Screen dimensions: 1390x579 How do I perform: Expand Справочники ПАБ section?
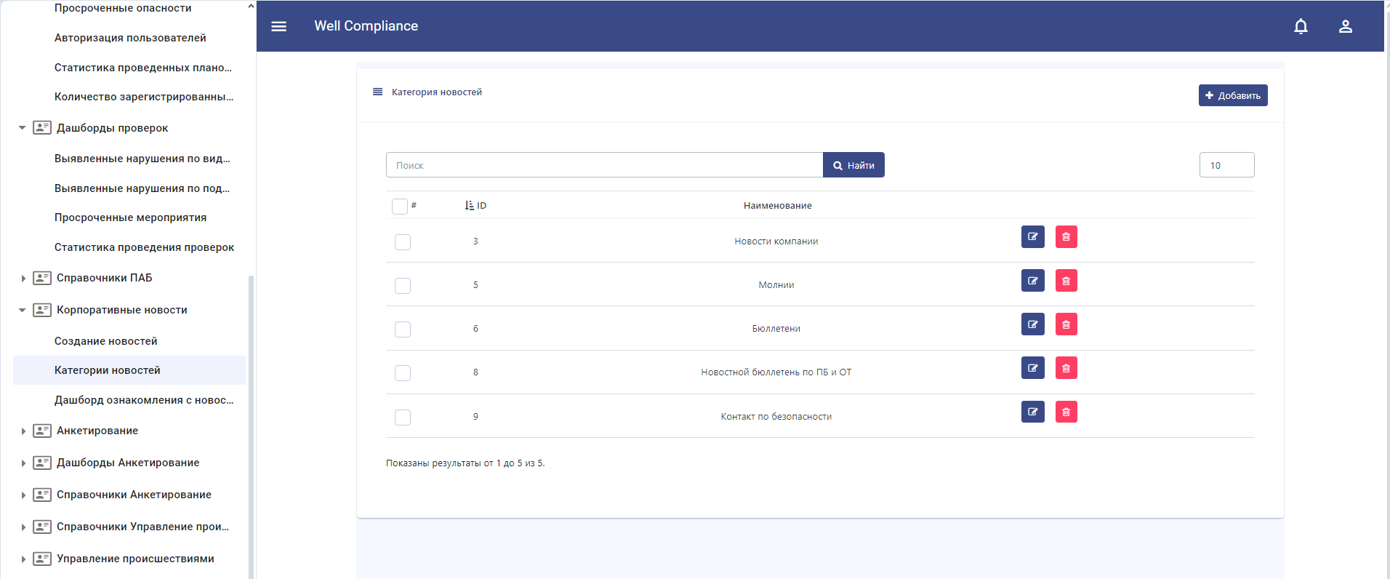(x=23, y=279)
